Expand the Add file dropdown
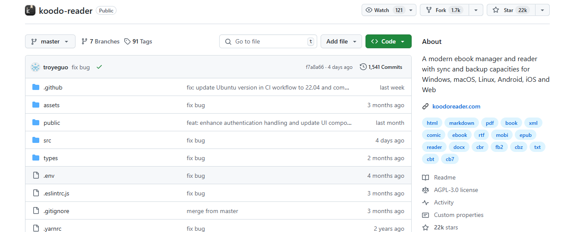 341,41
